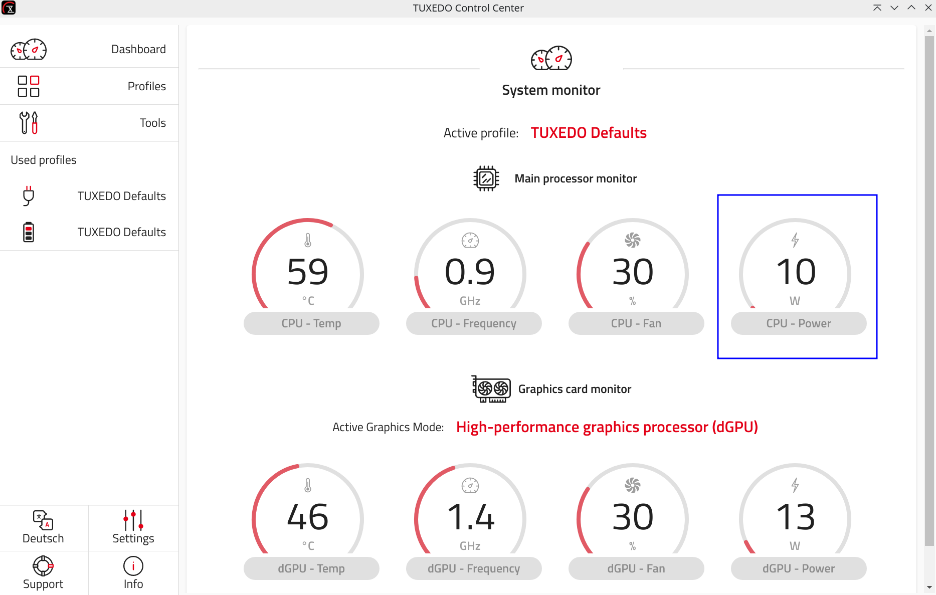Image resolution: width=936 pixels, height=595 pixels.
Task: Open Settings
Action: [x=133, y=528]
